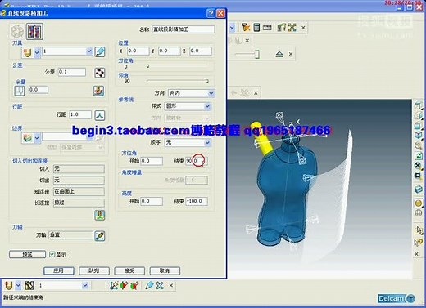Select the greyed copy-toolpath icon at dialog top

click(17, 31)
